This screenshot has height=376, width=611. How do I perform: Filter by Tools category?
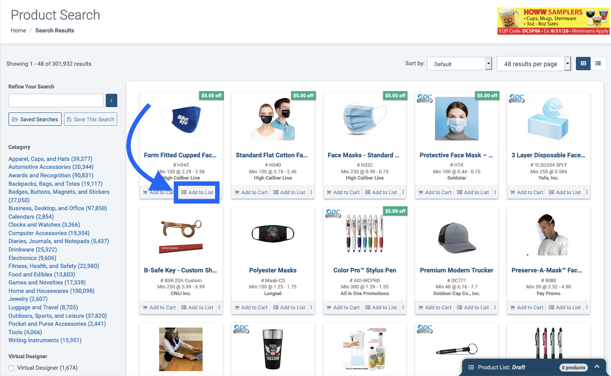[x=25, y=332]
